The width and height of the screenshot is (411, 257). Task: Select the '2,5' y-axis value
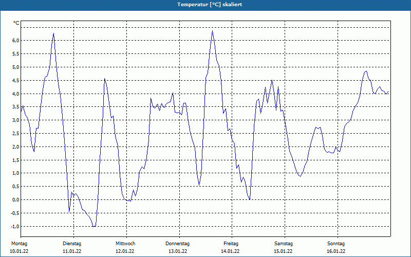pyautogui.click(x=16, y=134)
